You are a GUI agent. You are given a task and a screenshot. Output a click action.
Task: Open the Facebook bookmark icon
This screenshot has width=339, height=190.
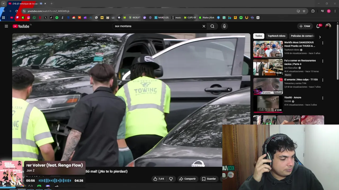point(218,18)
